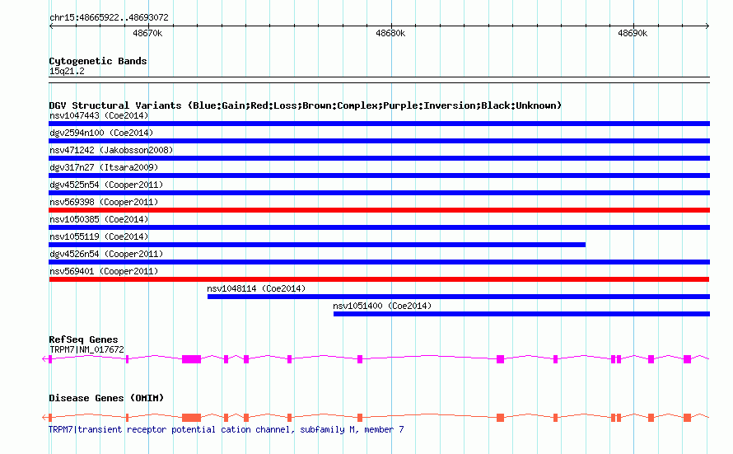Open the nsv1055119 (Coe2014) label
The image size is (733, 454).
pos(99,236)
